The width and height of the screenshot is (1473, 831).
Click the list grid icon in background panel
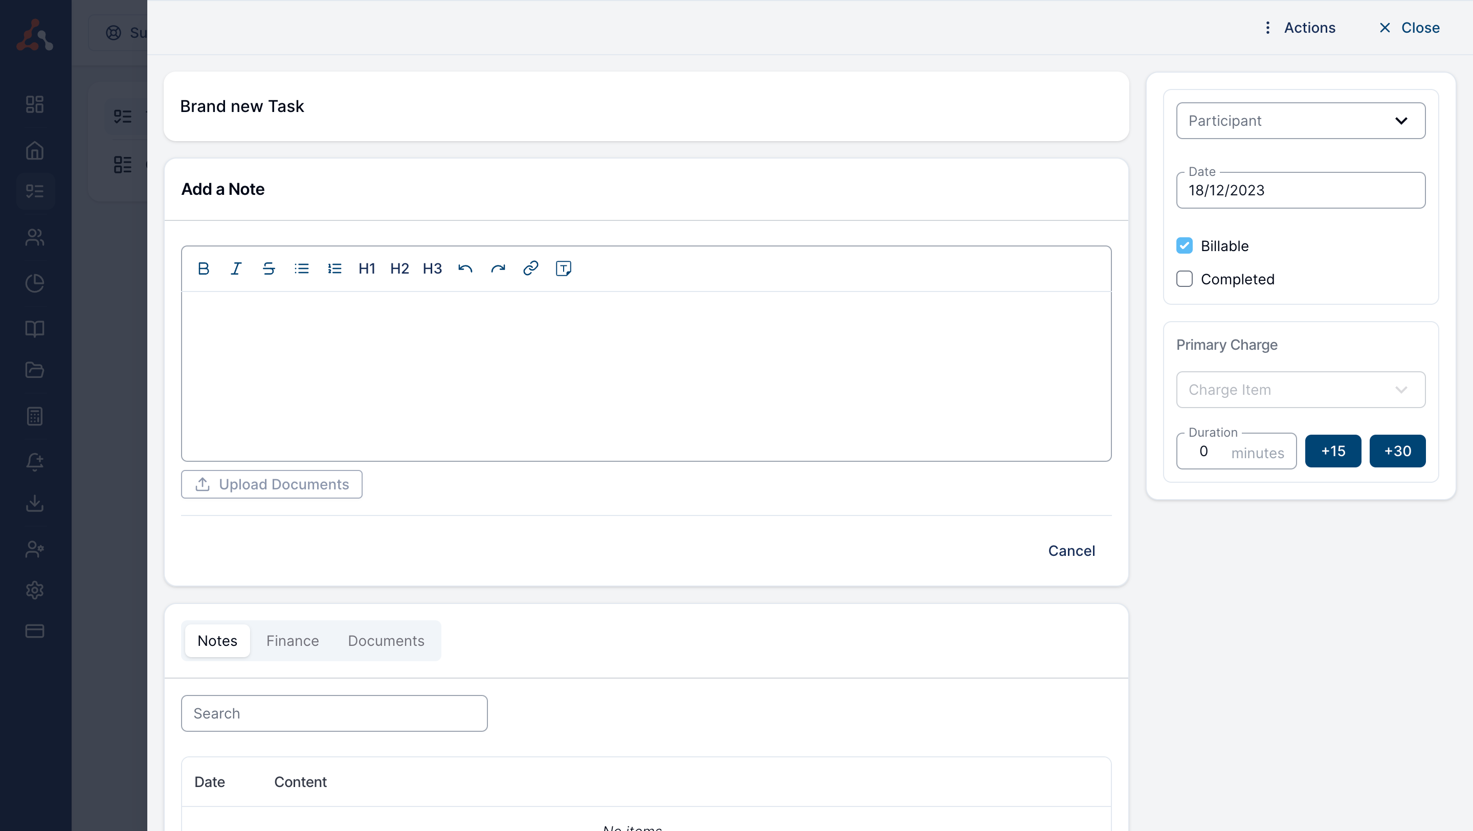[122, 165]
